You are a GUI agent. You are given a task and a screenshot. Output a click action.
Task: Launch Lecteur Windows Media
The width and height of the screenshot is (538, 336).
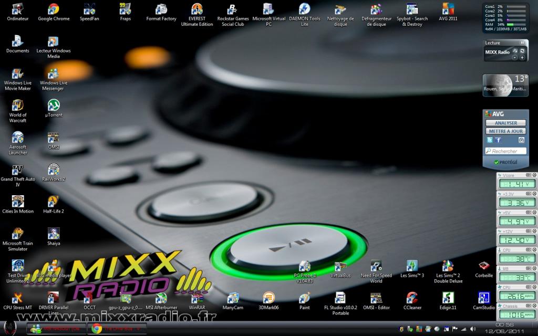tap(54, 47)
